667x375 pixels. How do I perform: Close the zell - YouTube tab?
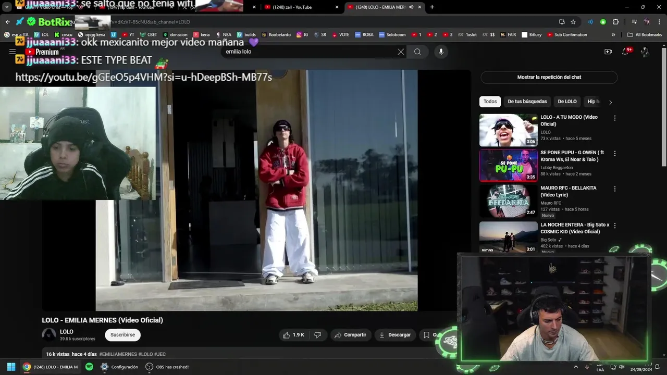pyautogui.click(x=337, y=7)
